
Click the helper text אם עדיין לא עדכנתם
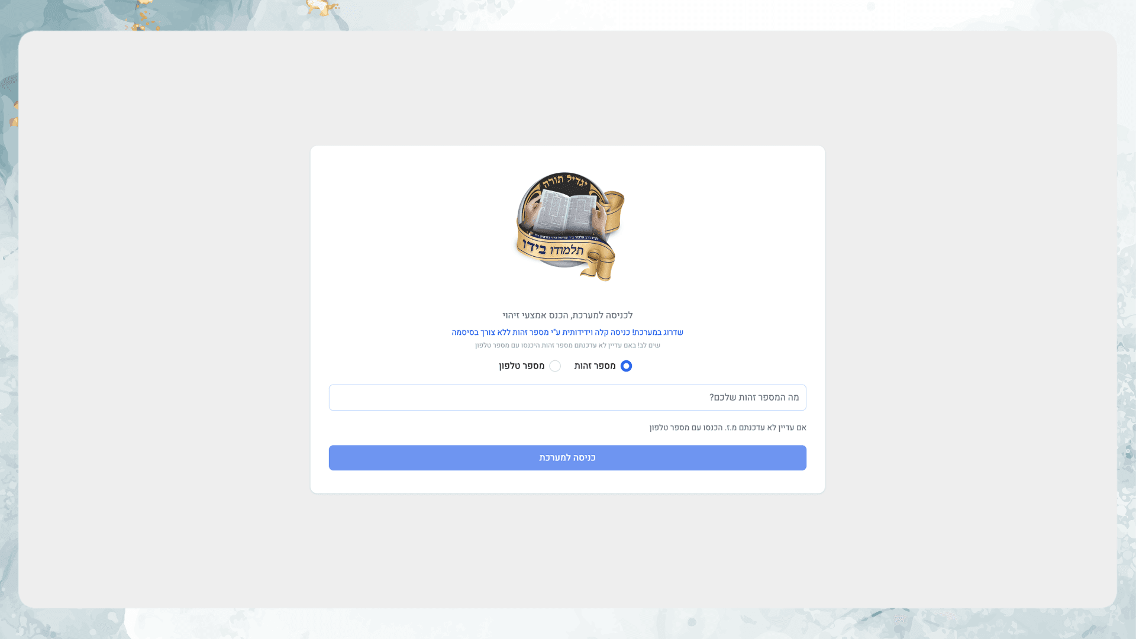(x=728, y=428)
